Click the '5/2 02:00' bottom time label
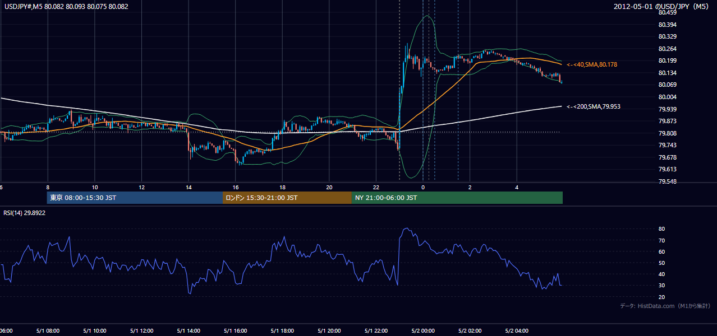This screenshot has height=336, width=717. tap(470, 331)
